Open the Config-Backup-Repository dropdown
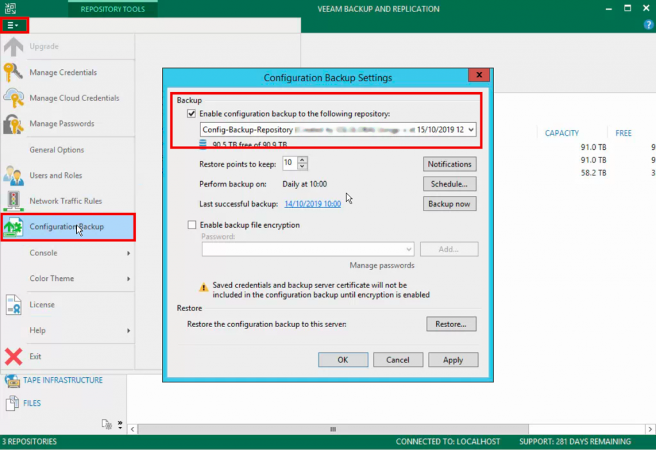Viewport: 656px width, 450px height. pos(472,129)
